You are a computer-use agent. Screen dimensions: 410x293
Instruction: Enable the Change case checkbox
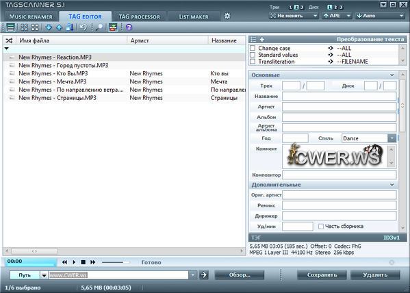click(253, 48)
